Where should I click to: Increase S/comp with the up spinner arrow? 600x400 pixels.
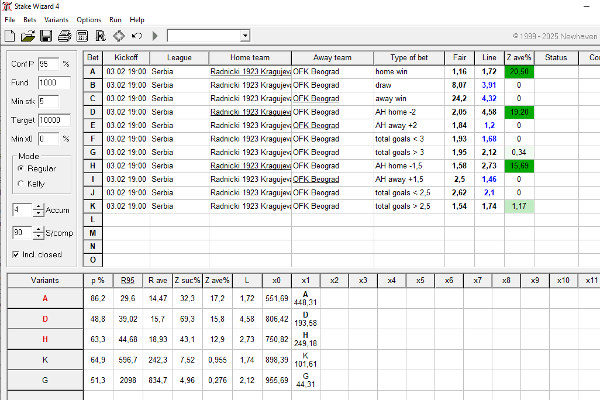click(x=38, y=229)
